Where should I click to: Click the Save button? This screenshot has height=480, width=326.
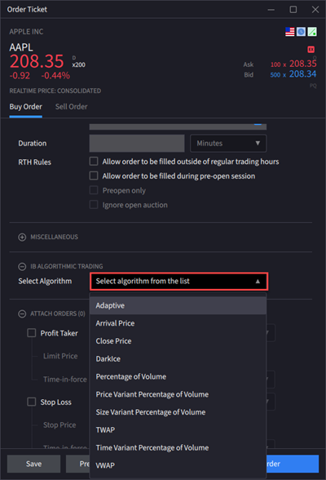tap(33, 464)
